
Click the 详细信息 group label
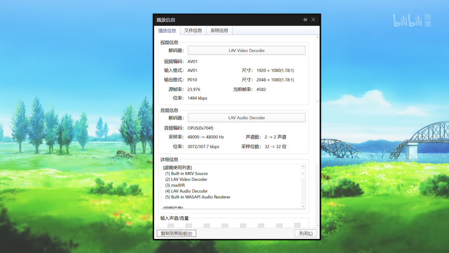(169, 159)
